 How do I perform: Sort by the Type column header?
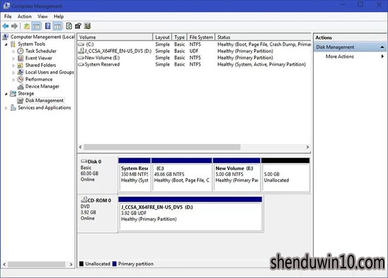[x=179, y=37]
